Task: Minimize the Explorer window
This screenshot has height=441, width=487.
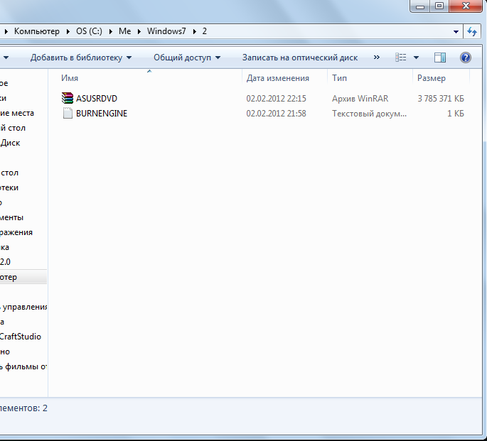Action: (420, 6)
